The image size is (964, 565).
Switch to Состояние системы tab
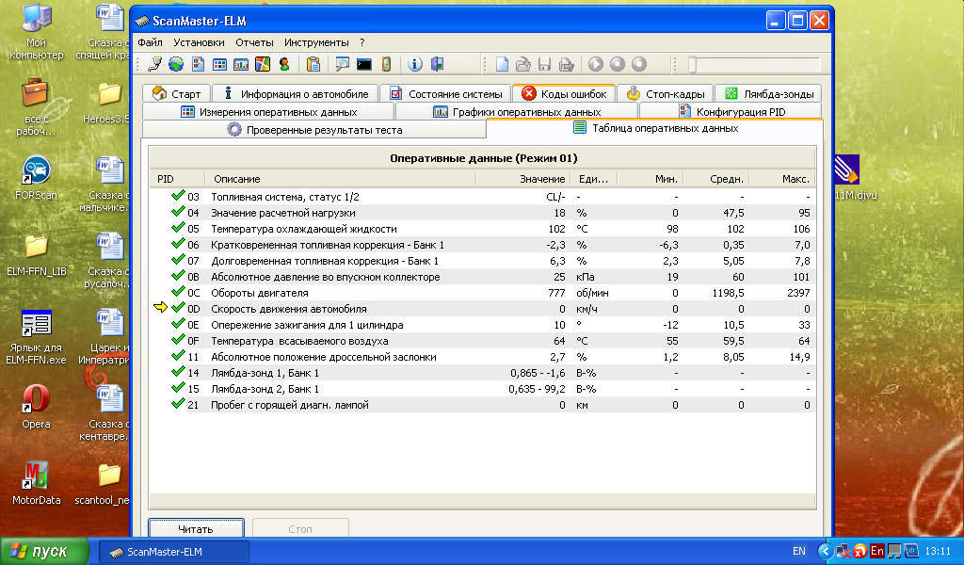tap(445, 93)
